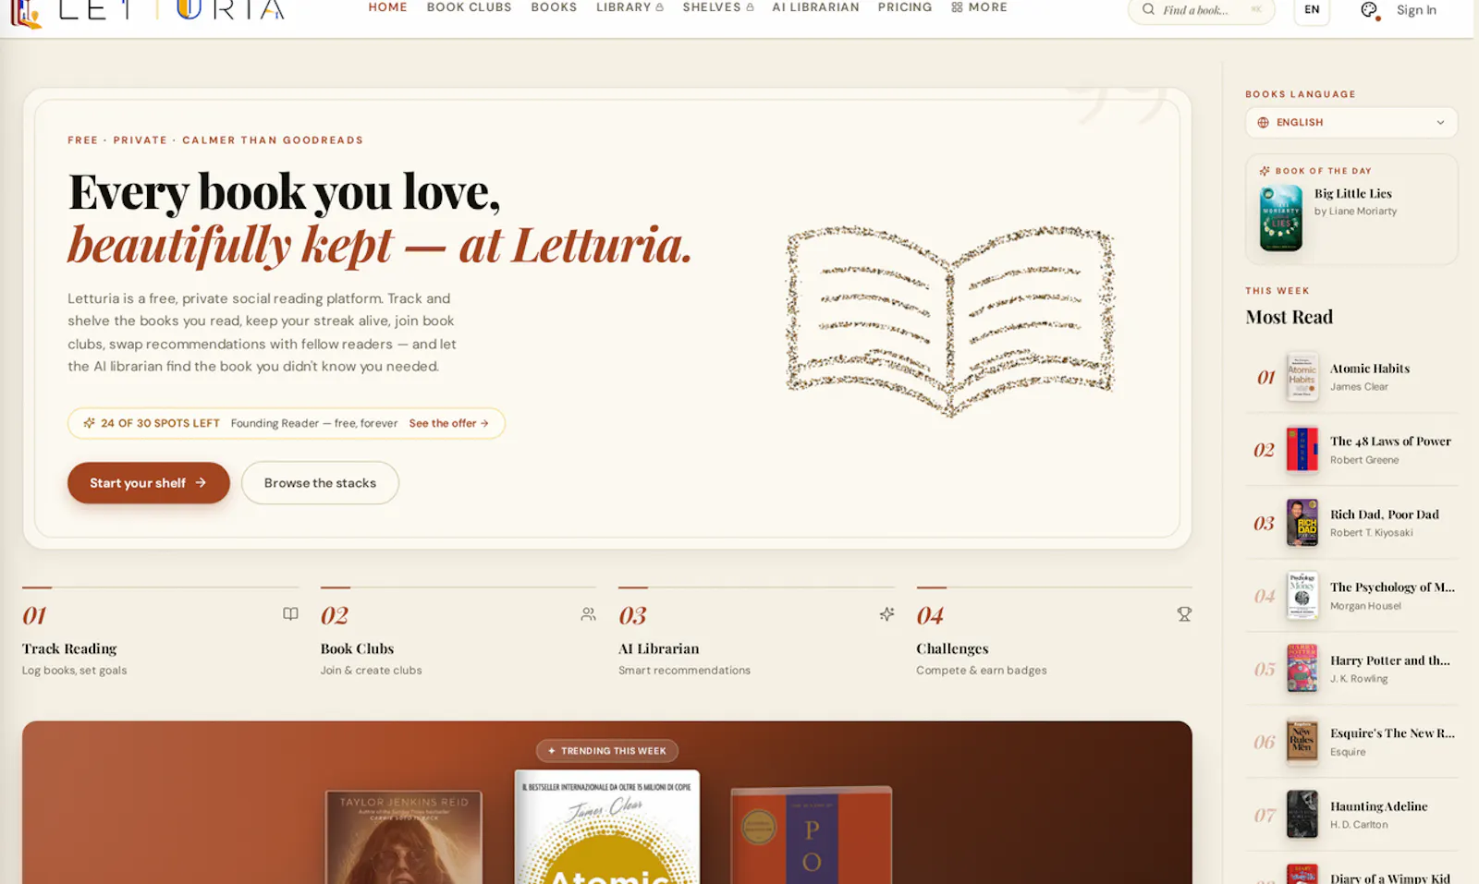
Task: Click the Book of the Day sparkle icon
Action: tap(1264, 171)
